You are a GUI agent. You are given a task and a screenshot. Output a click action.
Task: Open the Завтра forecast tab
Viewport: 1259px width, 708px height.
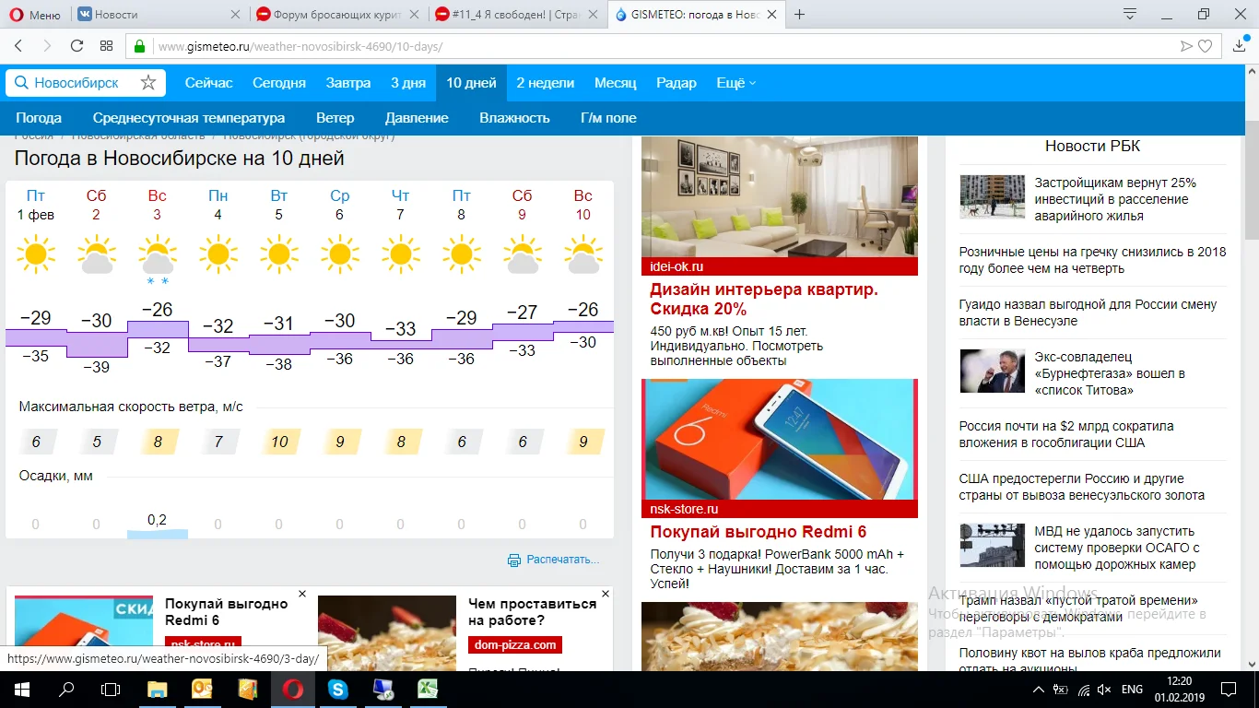[x=348, y=83]
